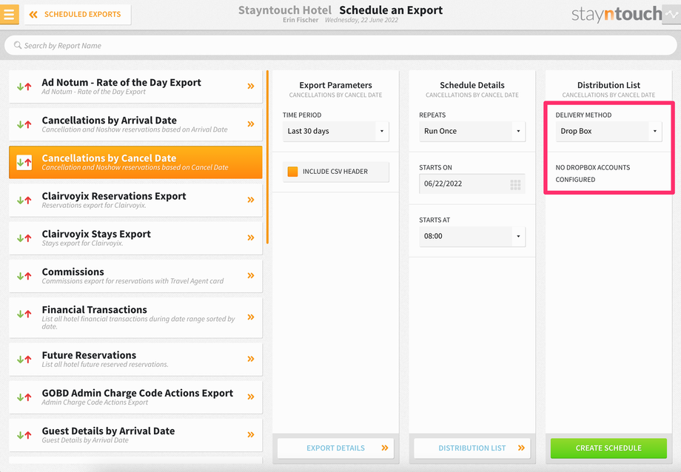
Task: Select Financial Transactions export
Action: [135, 317]
